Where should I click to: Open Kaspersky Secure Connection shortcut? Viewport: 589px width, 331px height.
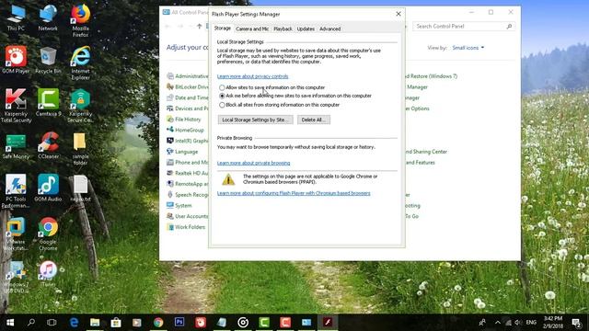(80, 106)
